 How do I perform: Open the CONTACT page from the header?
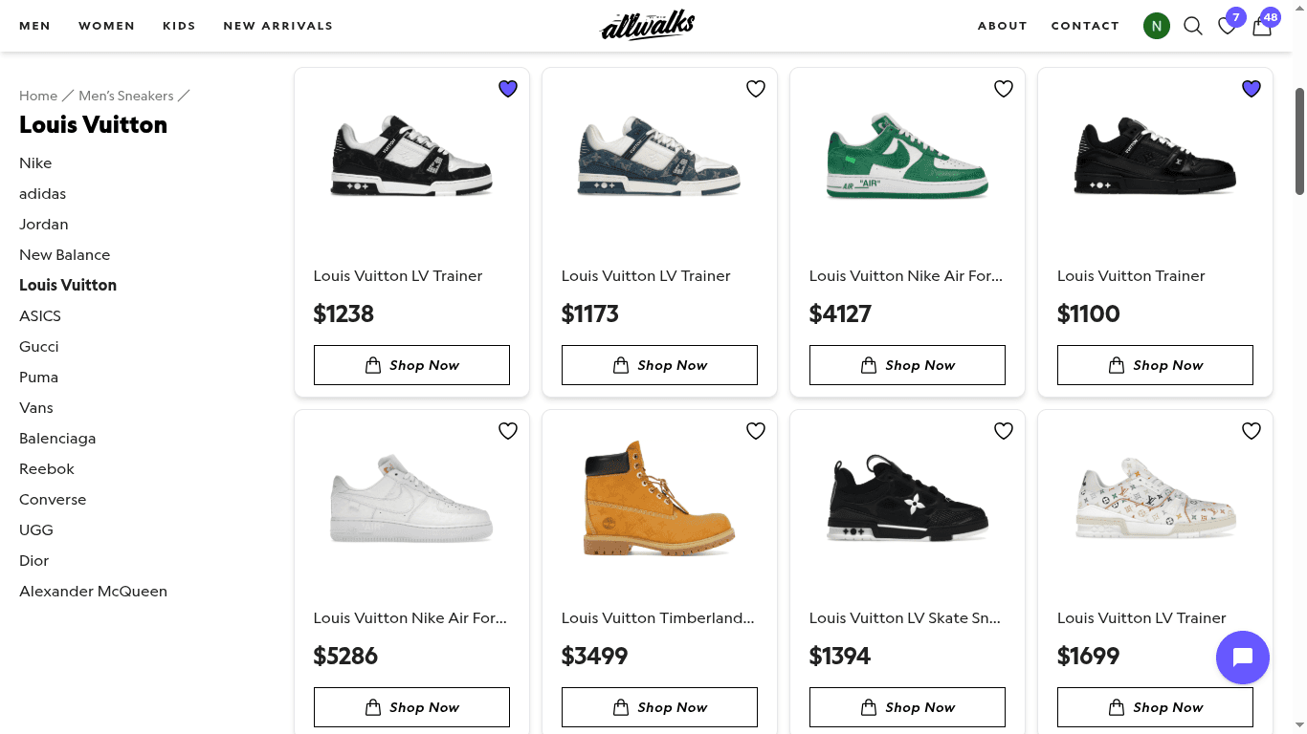pos(1085,26)
